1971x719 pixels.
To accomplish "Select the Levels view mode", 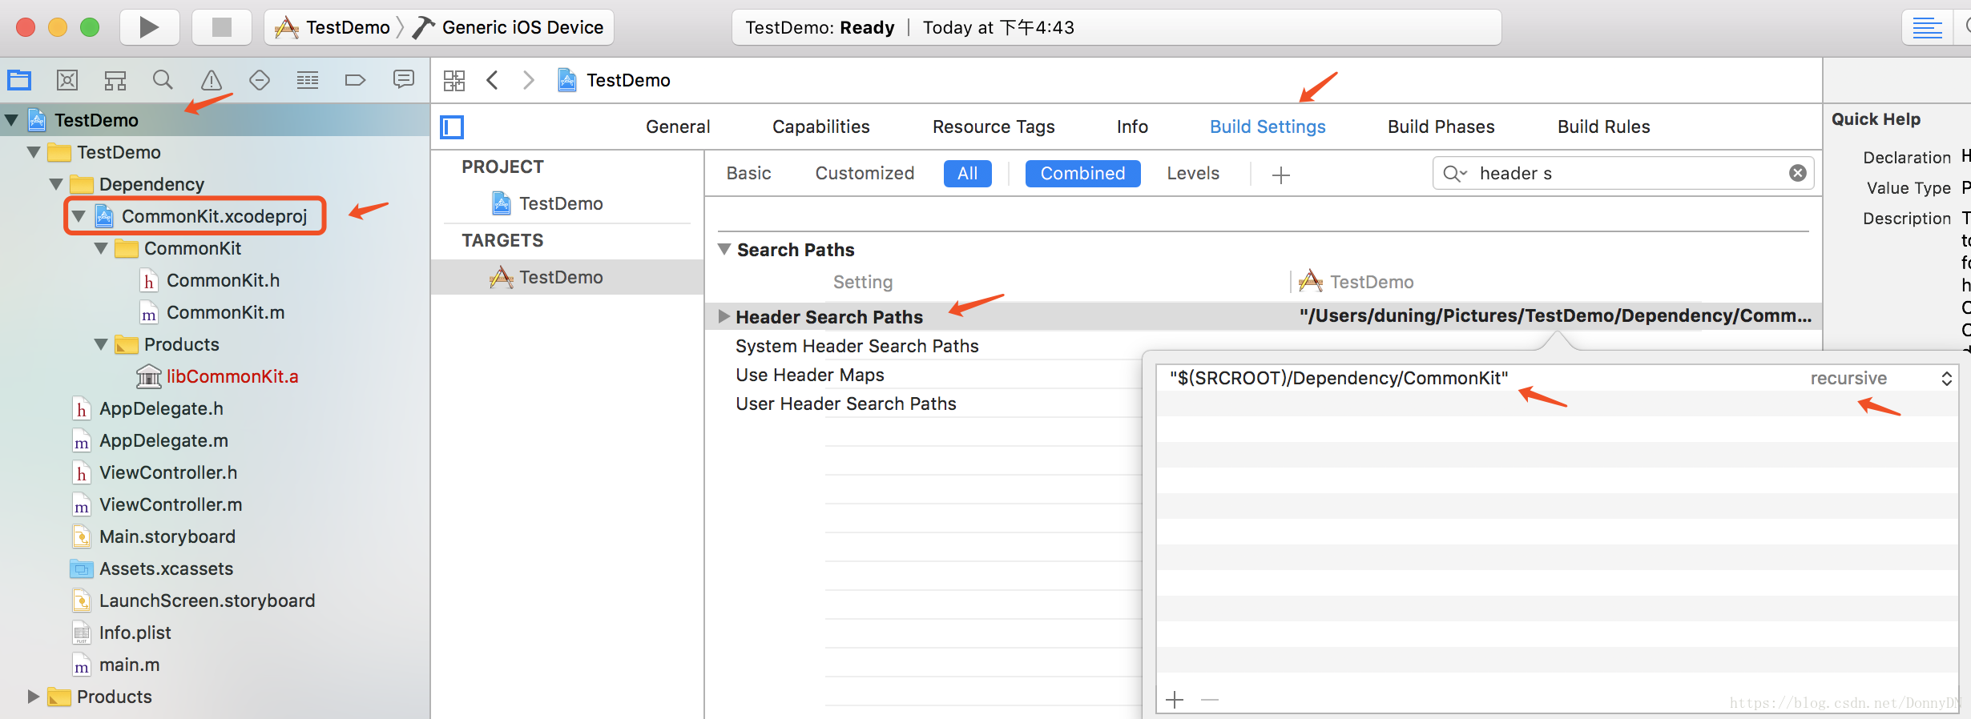I will pyautogui.click(x=1193, y=173).
